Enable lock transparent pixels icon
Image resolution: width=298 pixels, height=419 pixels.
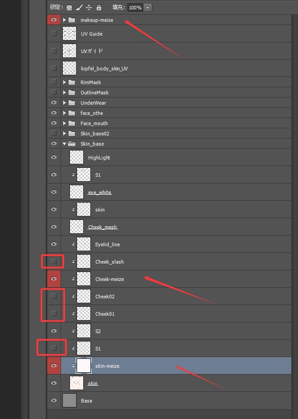tap(69, 8)
